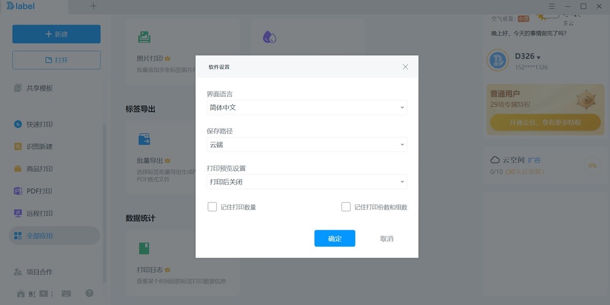The width and height of the screenshot is (610, 305).
Task: Open the hamburger menu at top right
Action: 551,6
